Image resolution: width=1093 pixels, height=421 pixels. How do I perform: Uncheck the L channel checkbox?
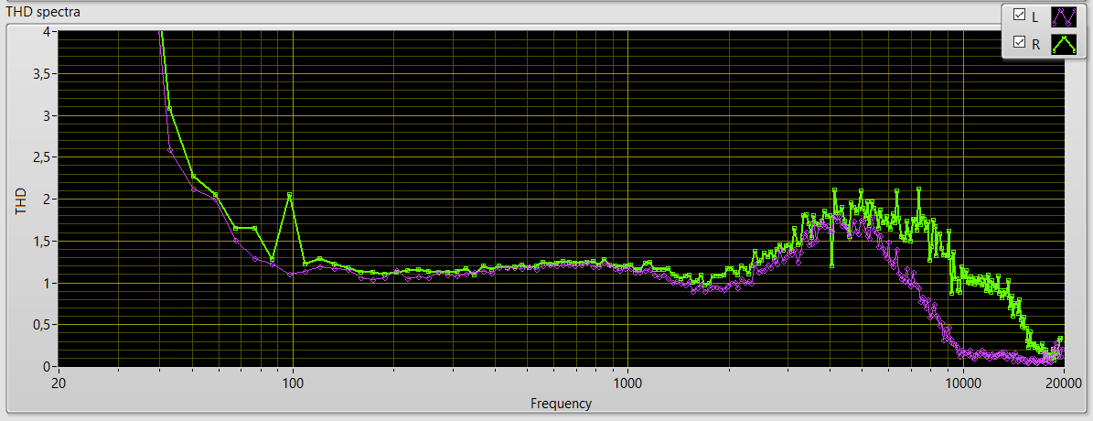(x=1019, y=15)
